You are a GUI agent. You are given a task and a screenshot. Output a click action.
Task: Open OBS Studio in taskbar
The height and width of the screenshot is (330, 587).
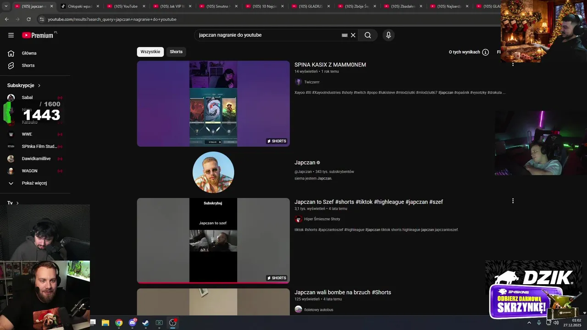point(173,323)
